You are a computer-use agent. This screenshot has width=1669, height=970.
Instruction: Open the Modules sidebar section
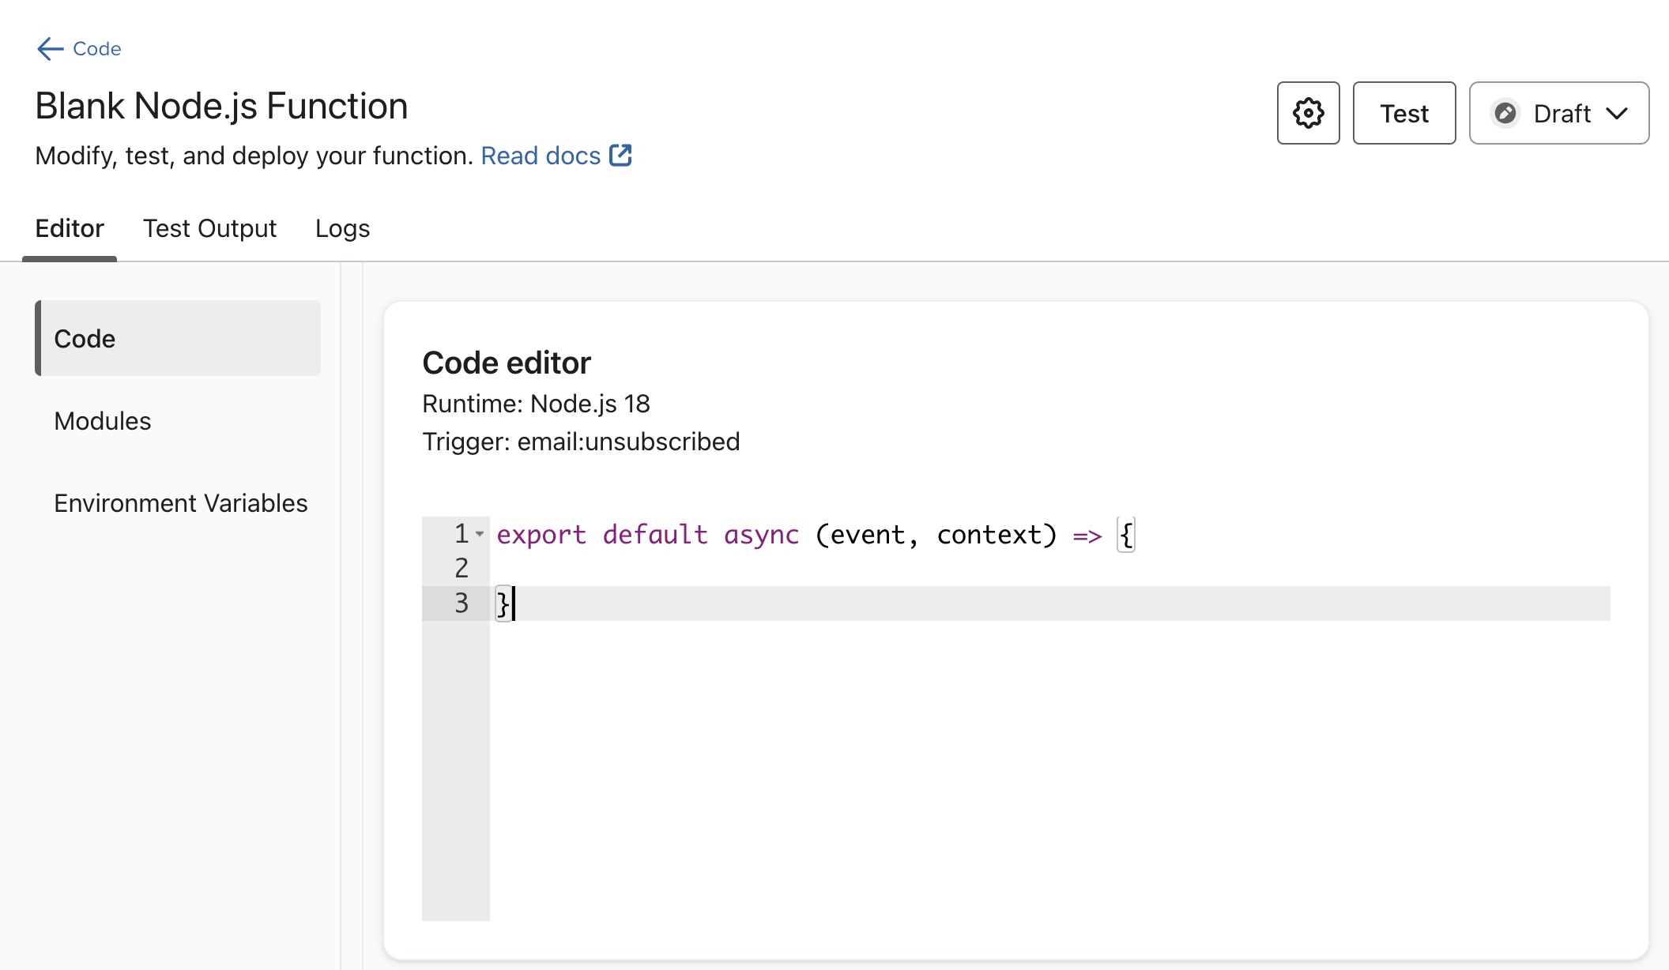pos(102,421)
